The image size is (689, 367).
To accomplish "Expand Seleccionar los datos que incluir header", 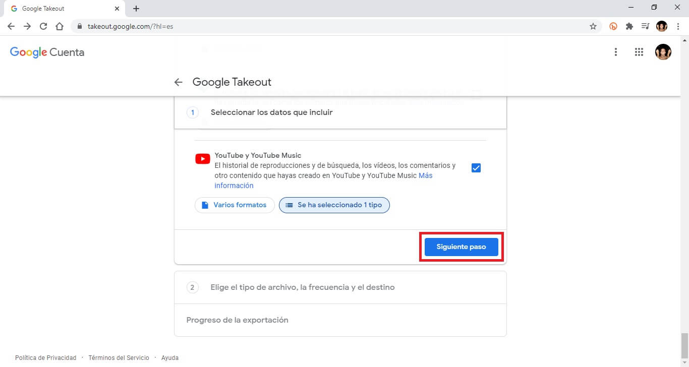I will pos(340,112).
